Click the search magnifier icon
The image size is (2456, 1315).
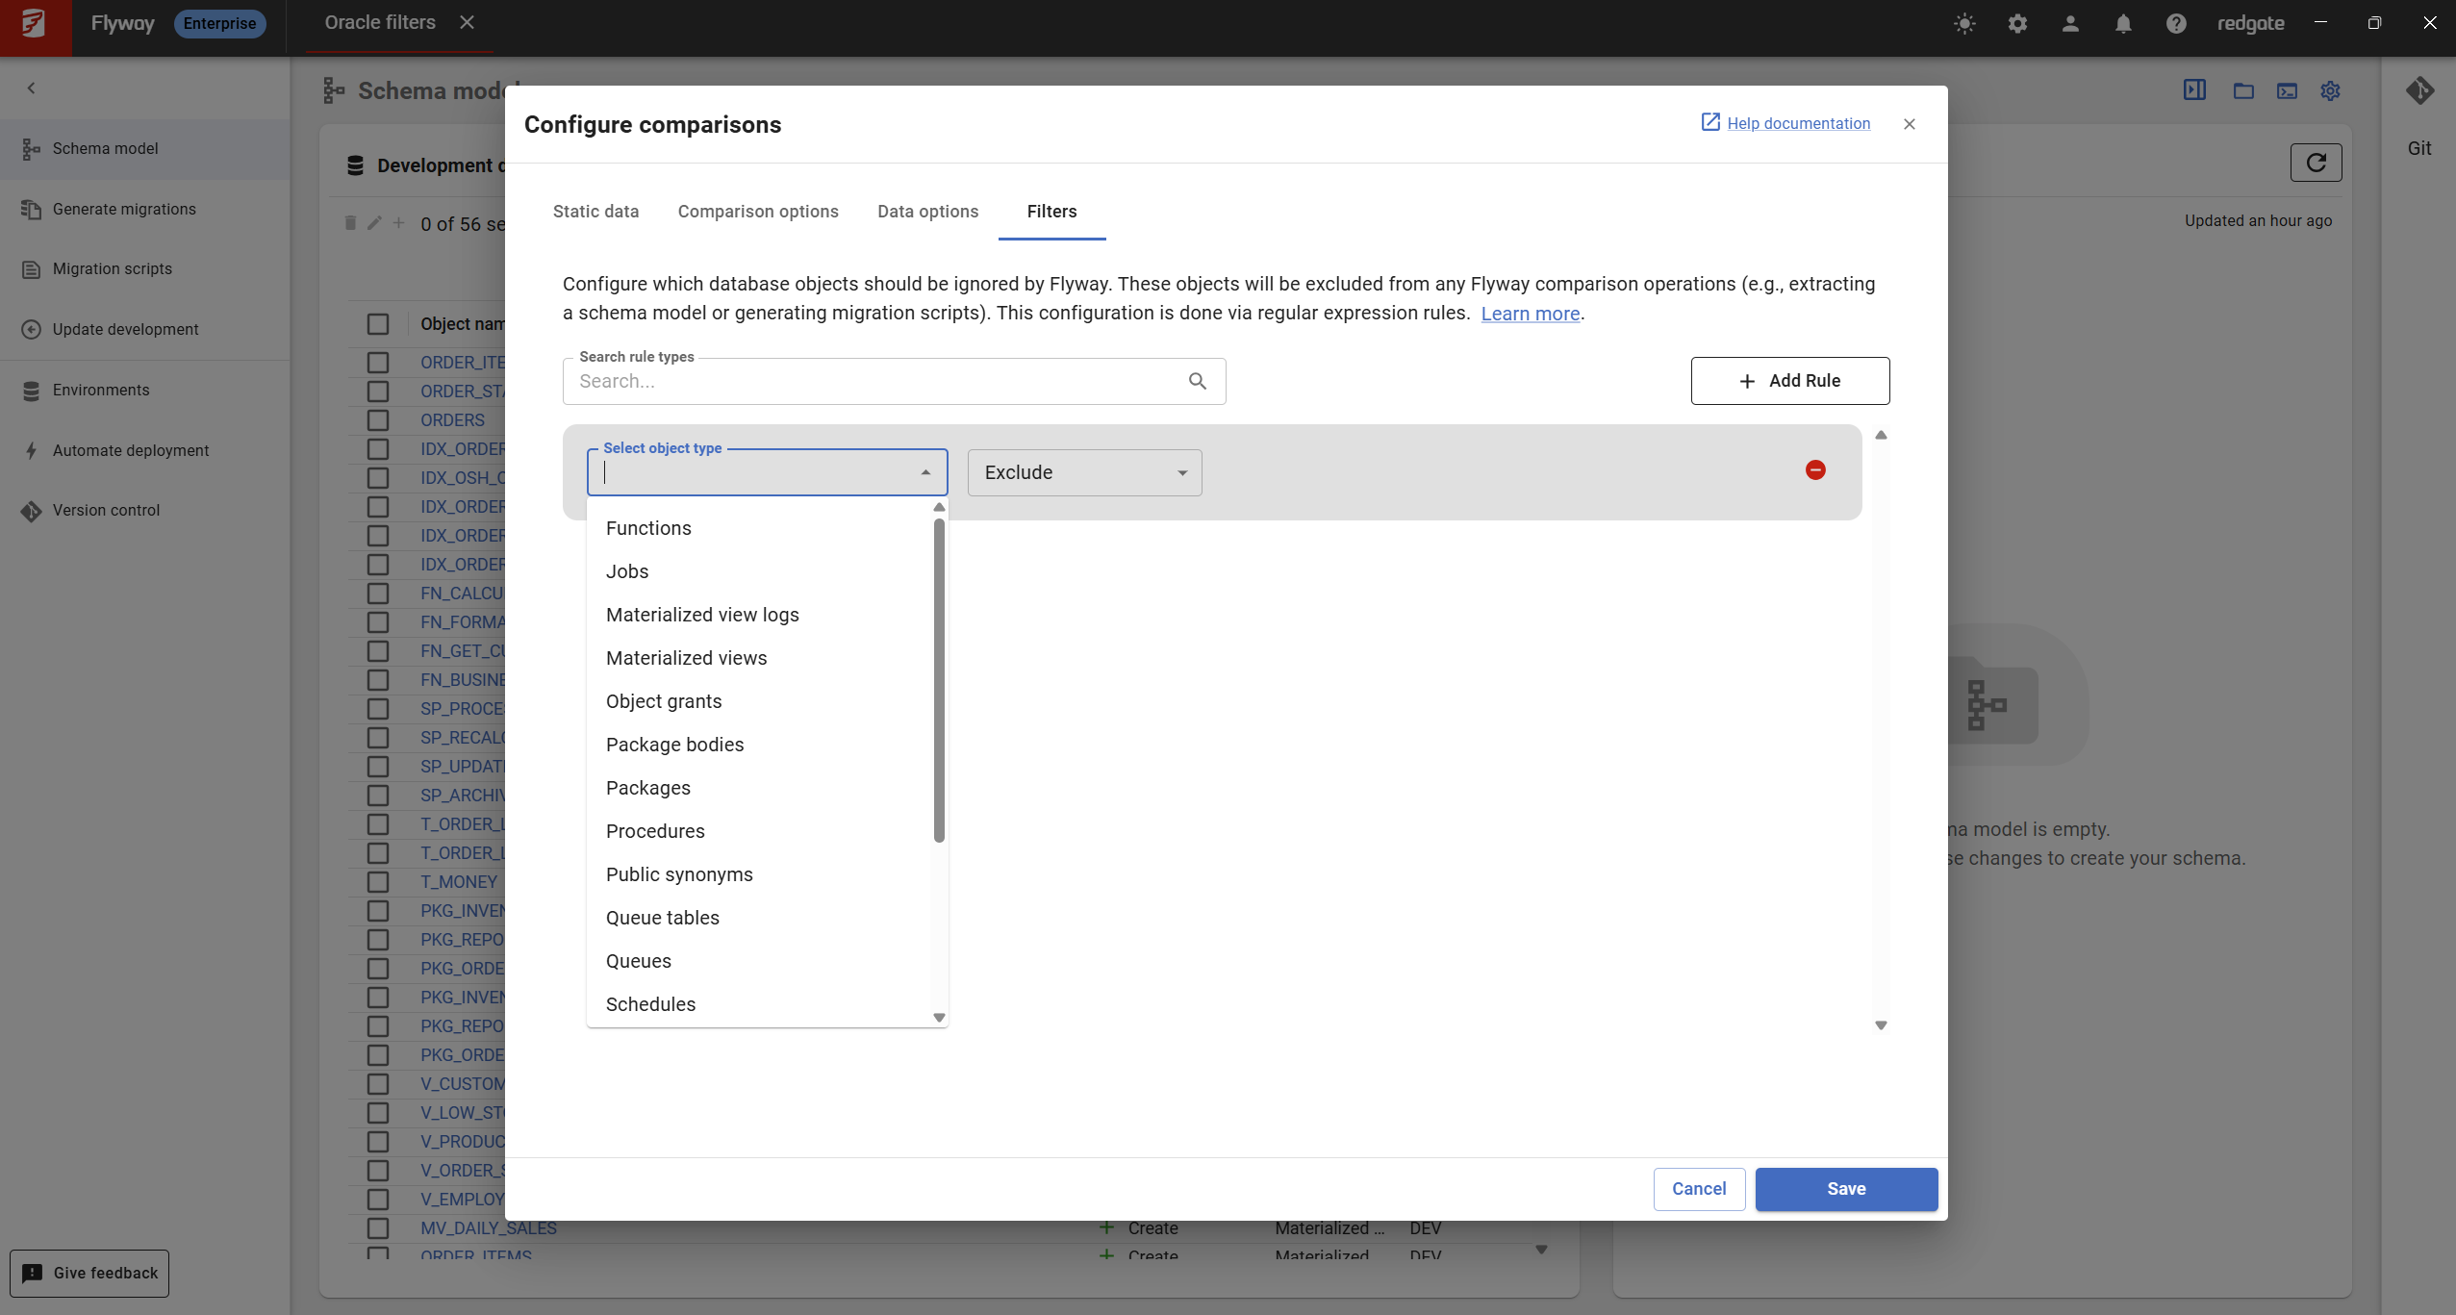click(x=1198, y=381)
